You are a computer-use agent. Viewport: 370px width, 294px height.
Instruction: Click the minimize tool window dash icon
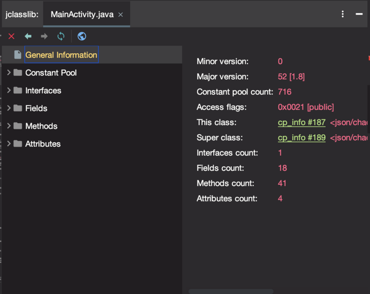coord(359,14)
